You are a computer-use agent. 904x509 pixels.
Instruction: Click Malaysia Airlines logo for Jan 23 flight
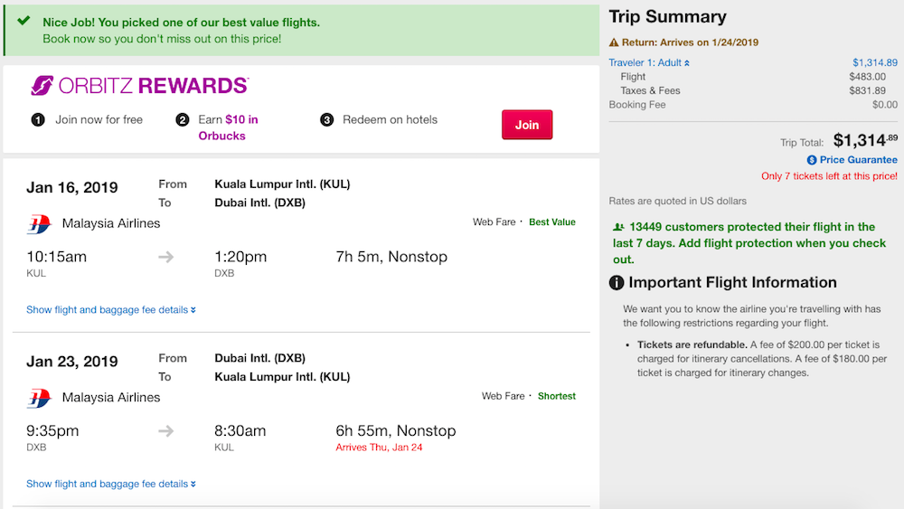39,398
